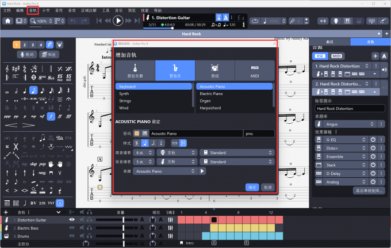The height and width of the screenshot is (248, 391).
Task: Toggle visibility eye for Distortion Guitar track
Action: coord(72,219)
